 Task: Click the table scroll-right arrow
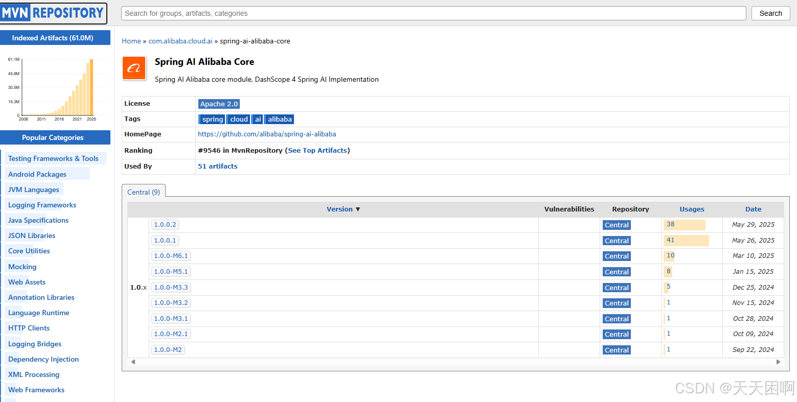pyautogui.click(x=778, y=362)
